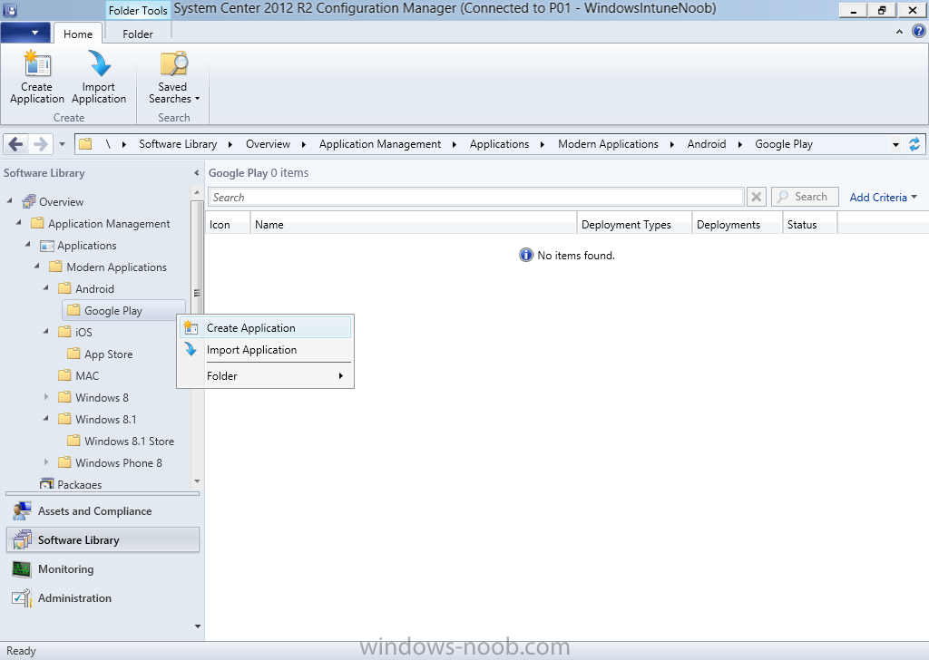Sort by the Deployments column header
The image size is (929, 660).
click(737, 224)
